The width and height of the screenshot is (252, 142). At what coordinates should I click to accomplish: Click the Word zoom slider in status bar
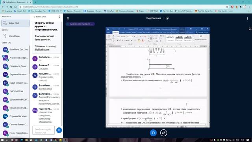pyautogui.click(x=196, y=127)
